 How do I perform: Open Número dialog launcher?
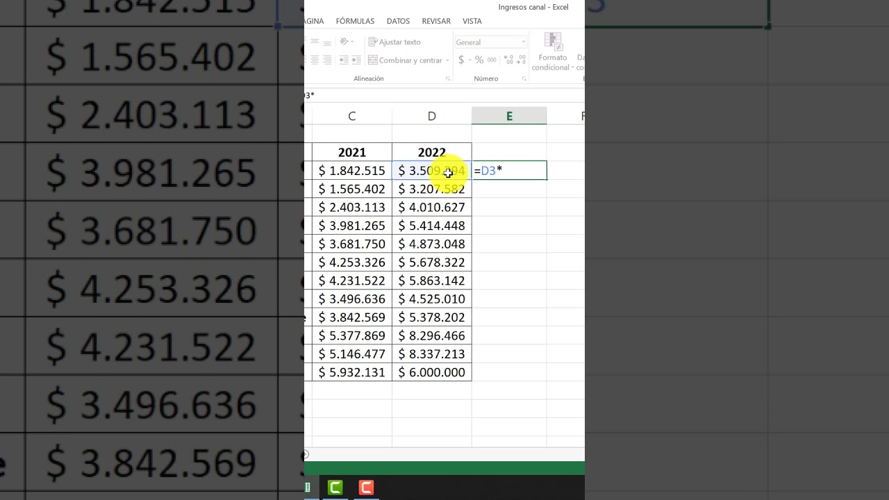524,78
